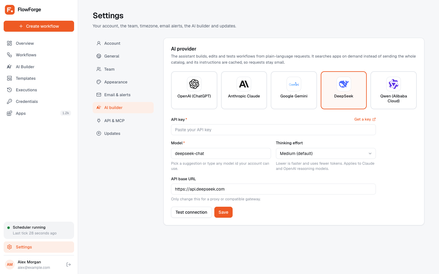Choose OpenAI (ChatGPT) as provider
This screenshot has width=439, height=274.
click(x=194, y=90)
